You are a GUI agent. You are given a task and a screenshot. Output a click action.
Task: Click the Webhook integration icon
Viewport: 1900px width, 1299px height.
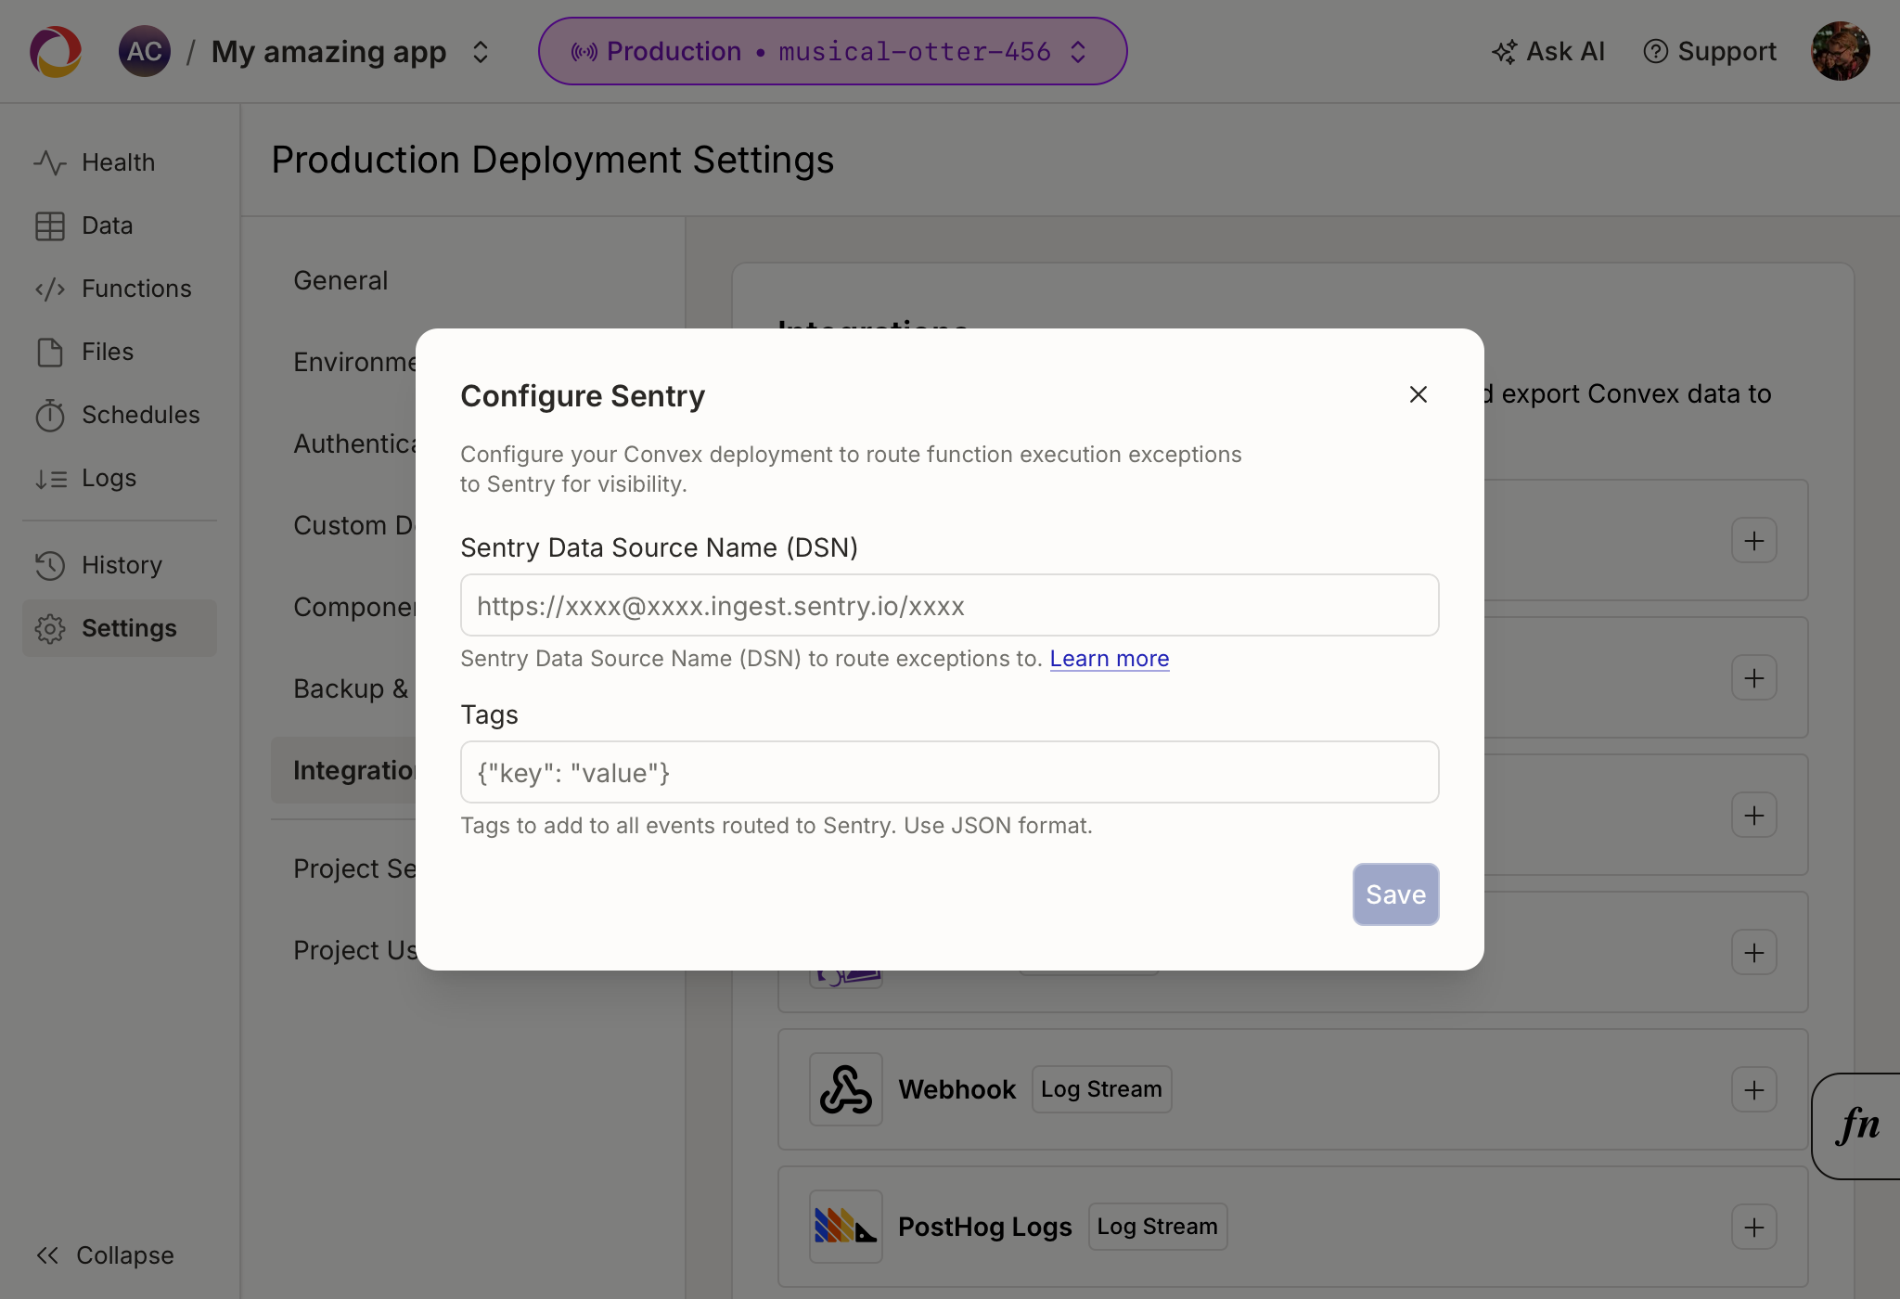point(845,1089)
